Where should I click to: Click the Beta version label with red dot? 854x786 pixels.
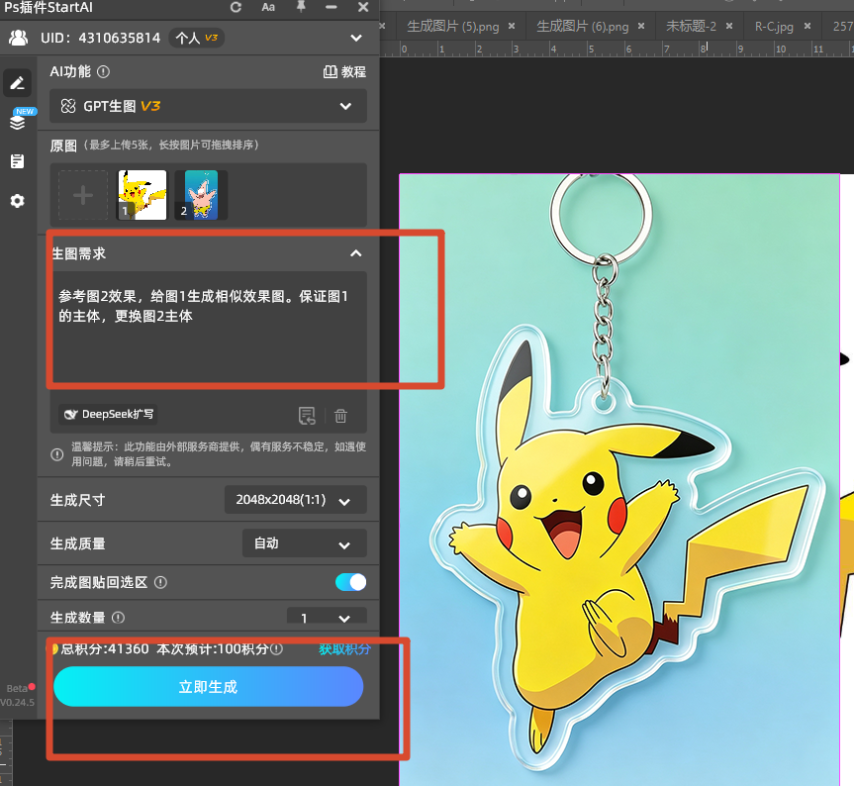tap(21, 688)
